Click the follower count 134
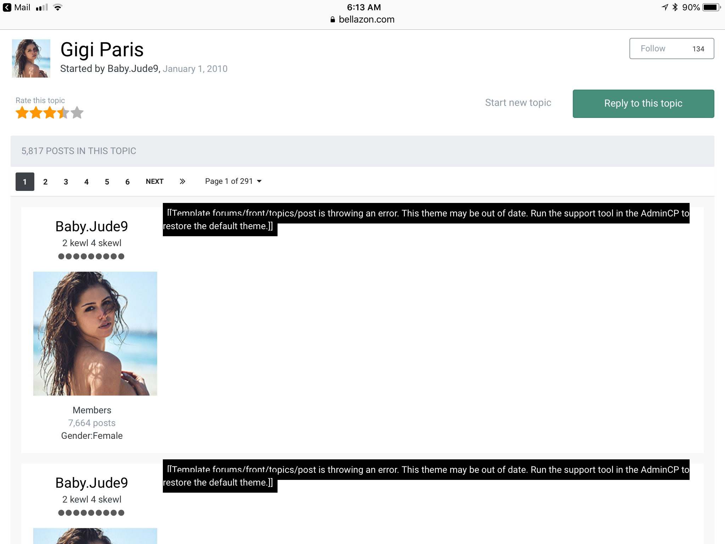The width and height of the screenshot is (725, 544). (698, 49)
